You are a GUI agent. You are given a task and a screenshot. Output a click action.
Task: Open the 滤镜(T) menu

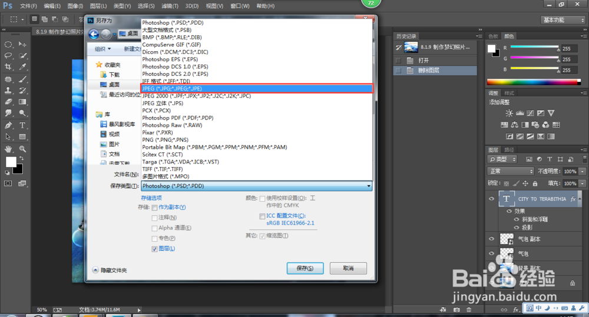(170, 6)
